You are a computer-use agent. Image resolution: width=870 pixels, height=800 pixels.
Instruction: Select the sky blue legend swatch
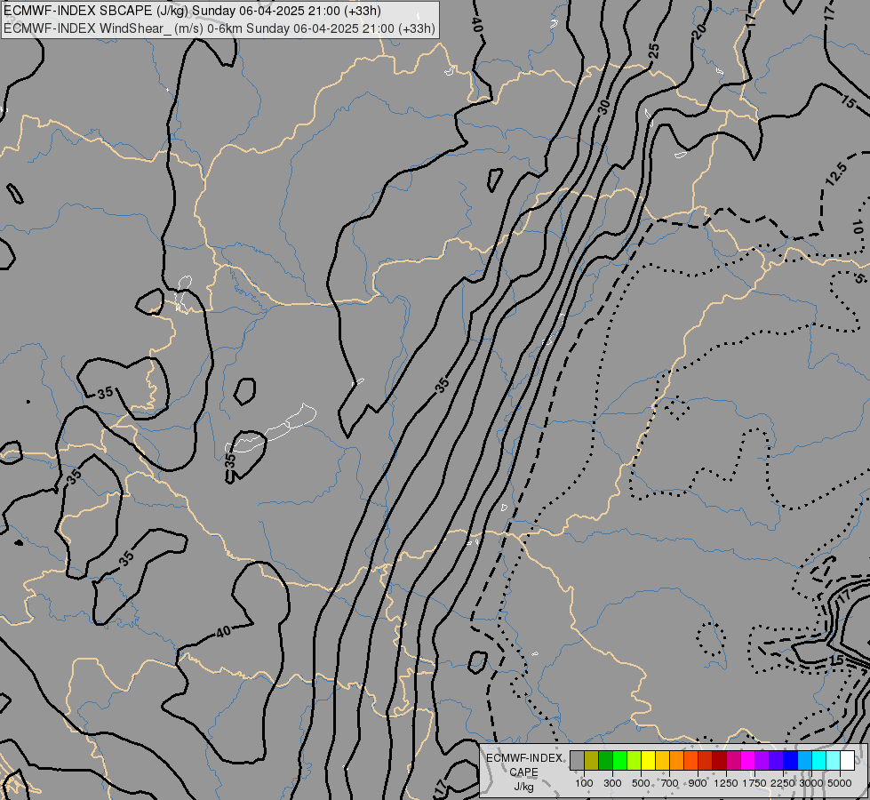pos(805,761)
